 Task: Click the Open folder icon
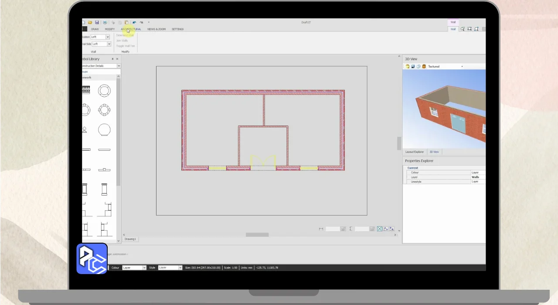click(90, 22)
